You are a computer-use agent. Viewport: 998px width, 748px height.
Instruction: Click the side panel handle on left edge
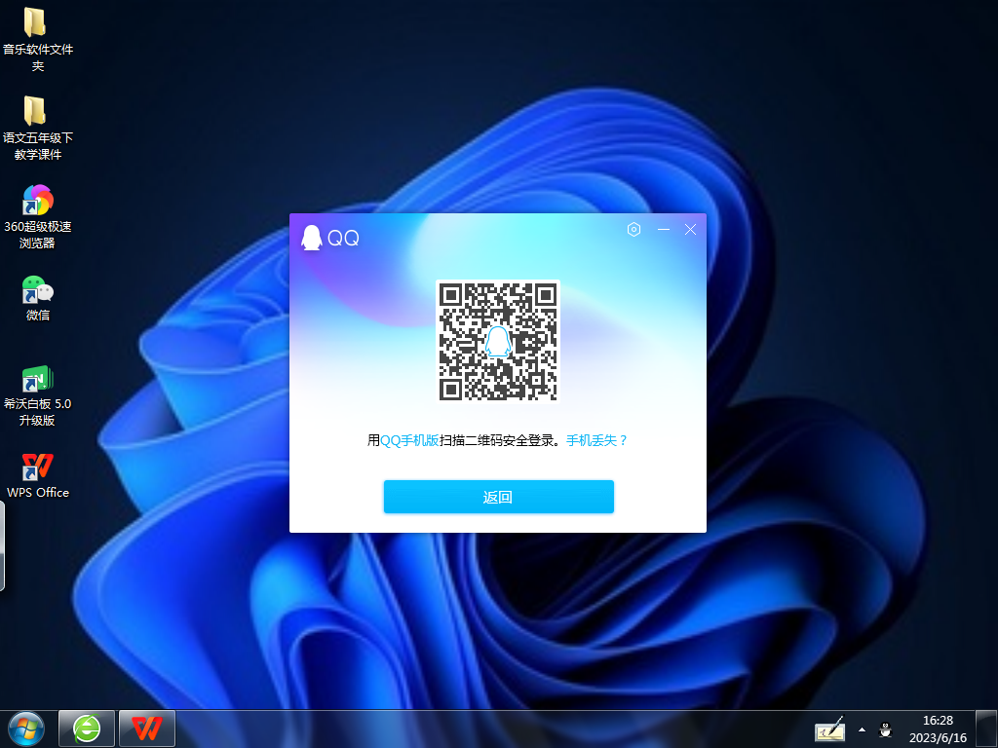pos(2,545)
